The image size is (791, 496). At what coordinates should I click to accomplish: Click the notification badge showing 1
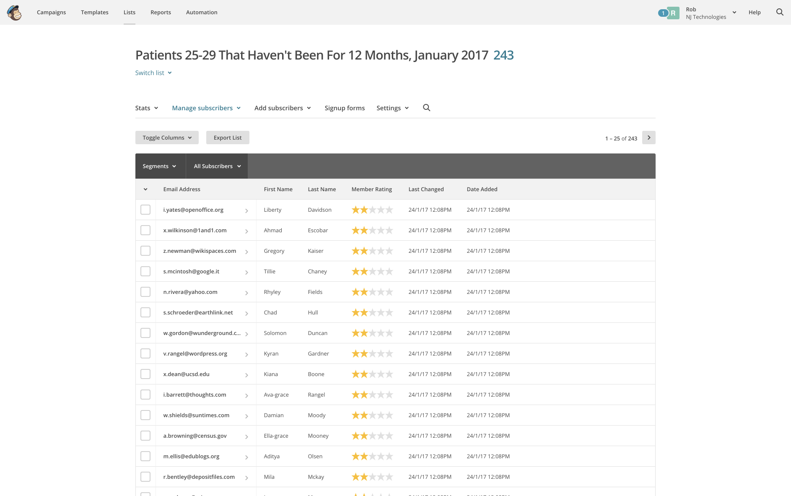[x=663, y=13]
